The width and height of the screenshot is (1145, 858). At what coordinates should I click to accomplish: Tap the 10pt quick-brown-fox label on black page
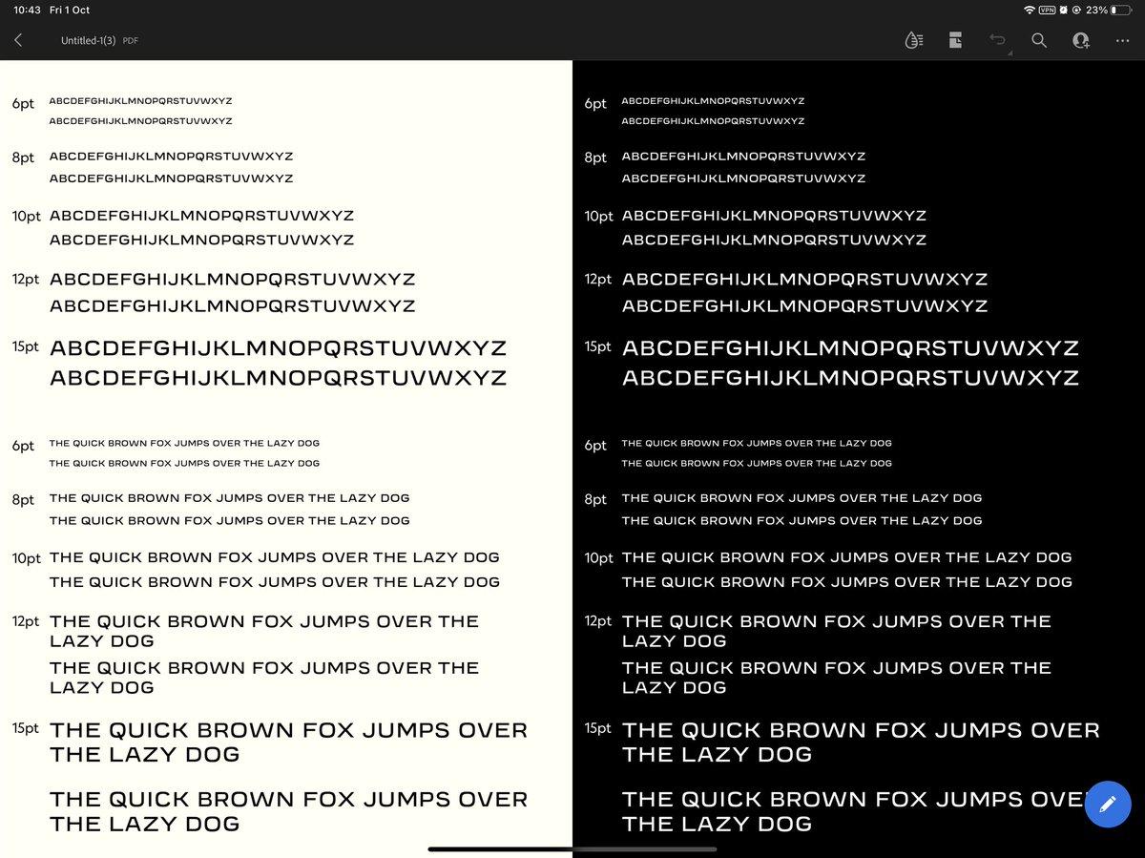(x=599, y=558)
